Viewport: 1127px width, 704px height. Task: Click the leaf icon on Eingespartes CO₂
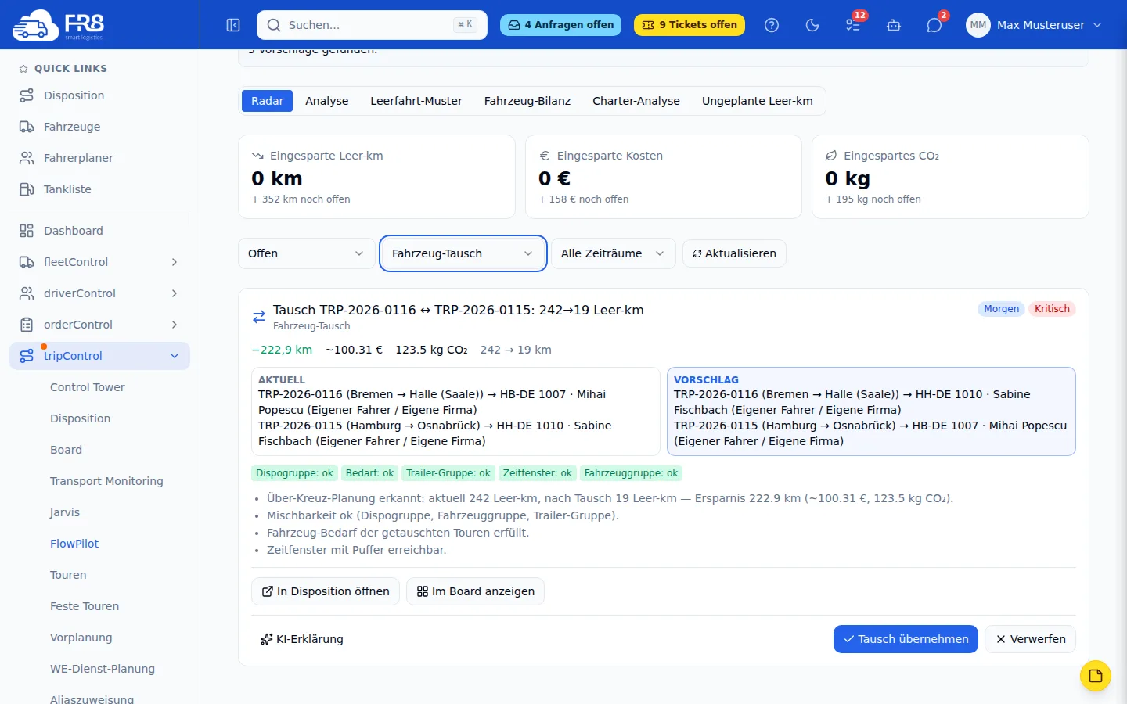tap(831, 156)
